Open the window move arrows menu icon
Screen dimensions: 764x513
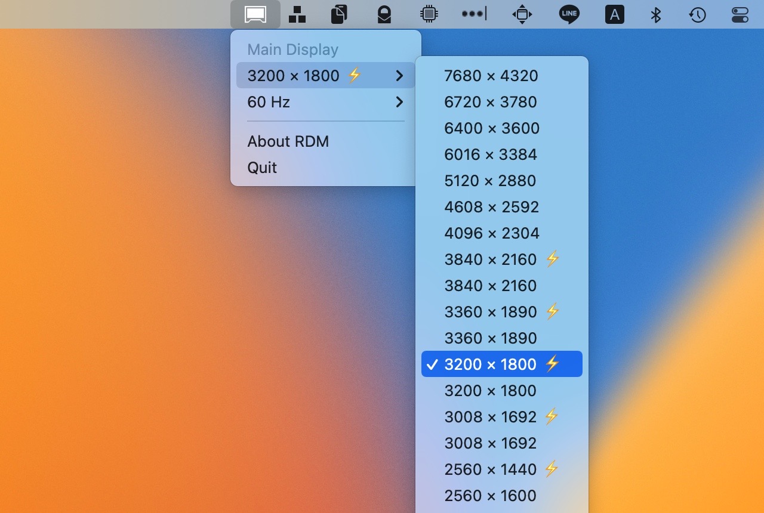[522, 14]
